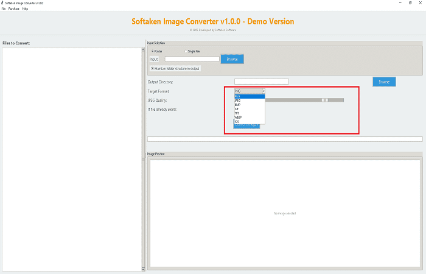Click the Output Directory text field

262,82
